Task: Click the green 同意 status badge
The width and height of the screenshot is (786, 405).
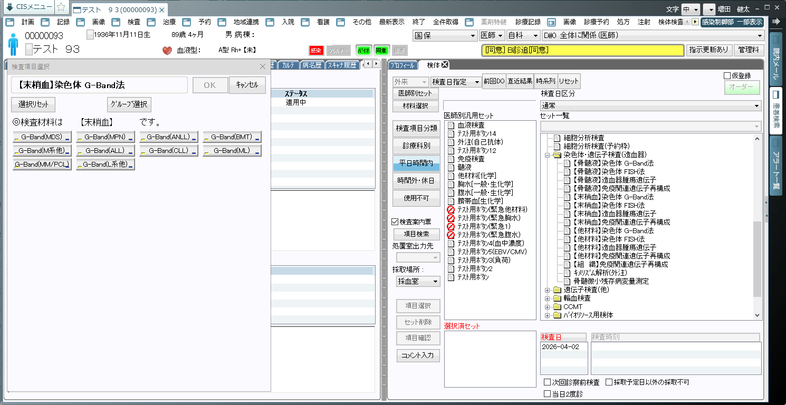Action: 381,50
